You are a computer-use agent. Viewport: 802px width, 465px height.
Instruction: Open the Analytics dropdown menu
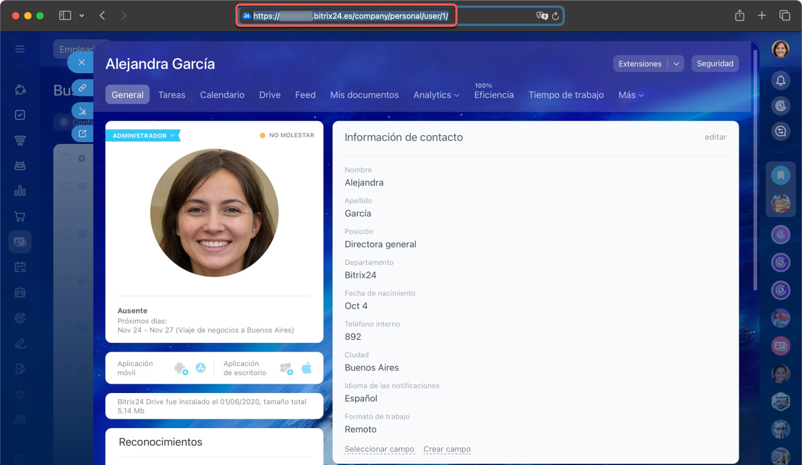click(x=436, y=95)
